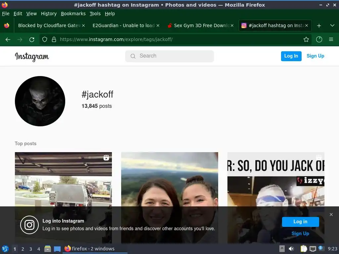Screen dimensions: 339x254
Task: Click the show desktop taskbar icon
Action: click(x=57, y=249)
